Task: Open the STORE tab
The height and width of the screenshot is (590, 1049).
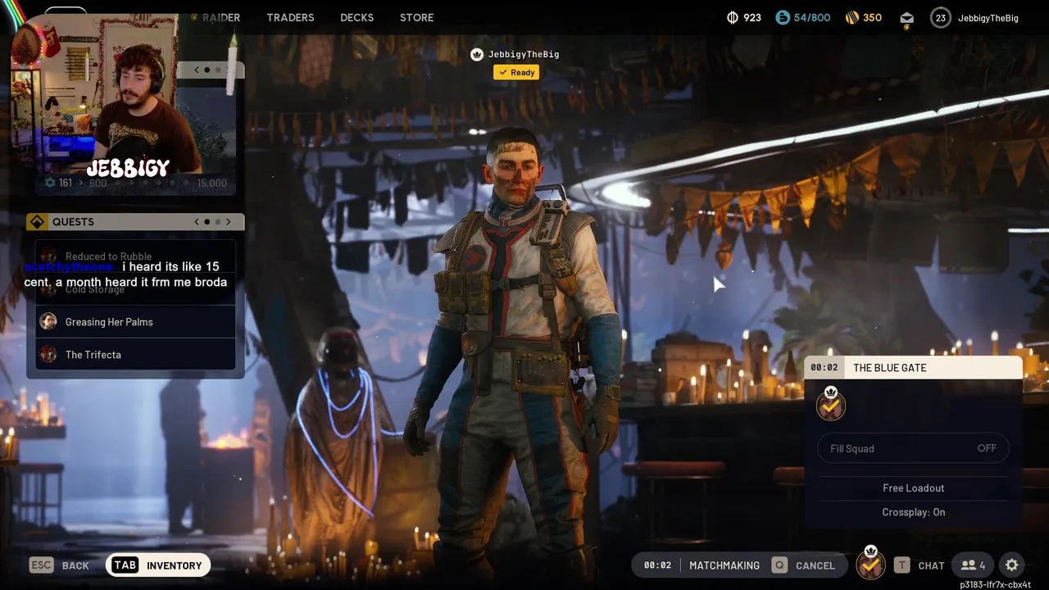Action: coord(416,17)
